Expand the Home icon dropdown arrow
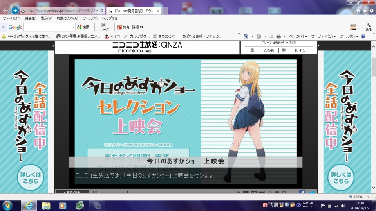The image size is (376, 211). click(x=252, y=36)
